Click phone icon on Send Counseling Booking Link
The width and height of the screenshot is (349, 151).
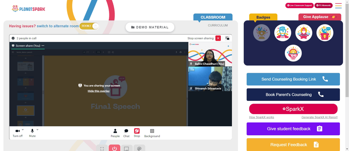[x=325, y=79]
